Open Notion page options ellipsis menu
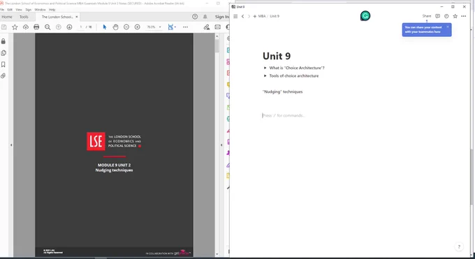The height and width of the screenshot is (259, 475). tap(464, 16)
